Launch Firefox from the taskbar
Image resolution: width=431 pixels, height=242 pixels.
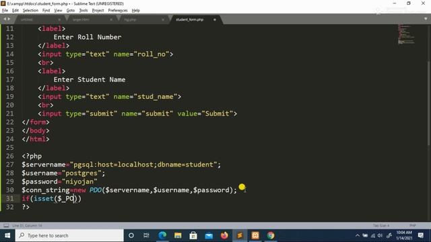coord(224,235)
